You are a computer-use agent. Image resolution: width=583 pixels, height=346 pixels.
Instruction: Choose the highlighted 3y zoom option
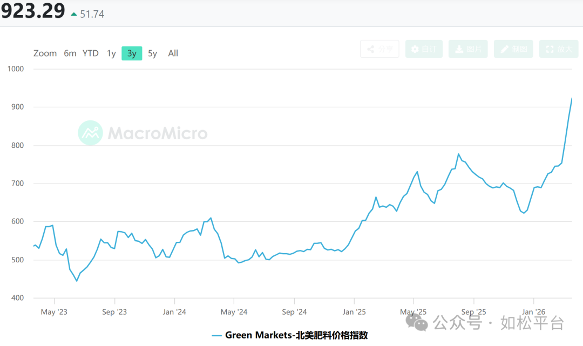coord(132,53)
